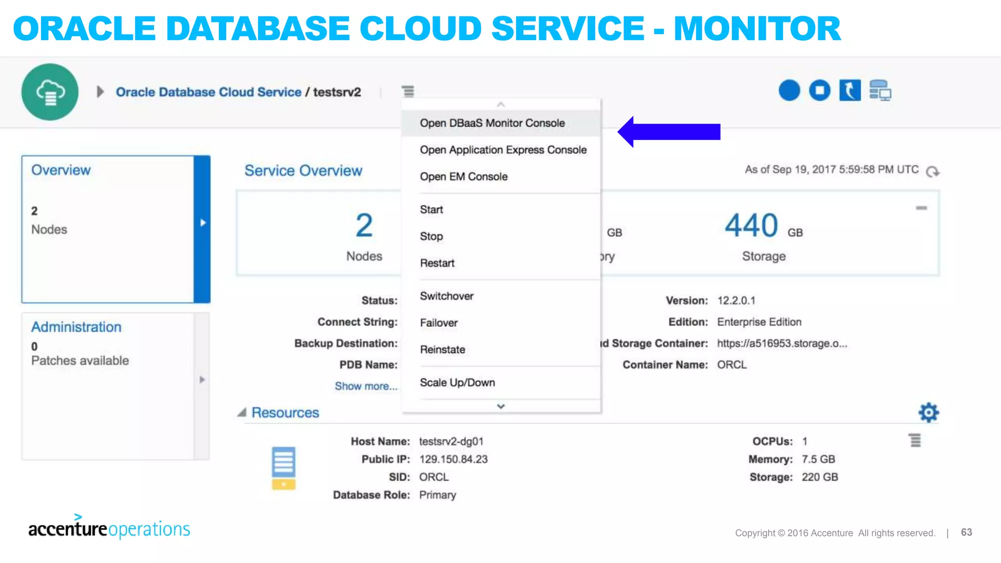Viewport: 1001px width, 563px height.
Task: Choose Open EM Console menu entry
Action: point(501,176)
